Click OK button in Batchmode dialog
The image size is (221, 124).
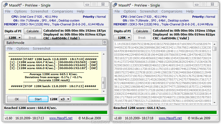click(x=17, y=99)
